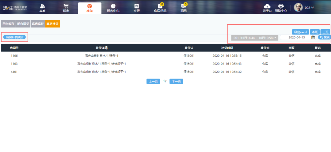Open the 交班 shift handover module

[137, 8]
